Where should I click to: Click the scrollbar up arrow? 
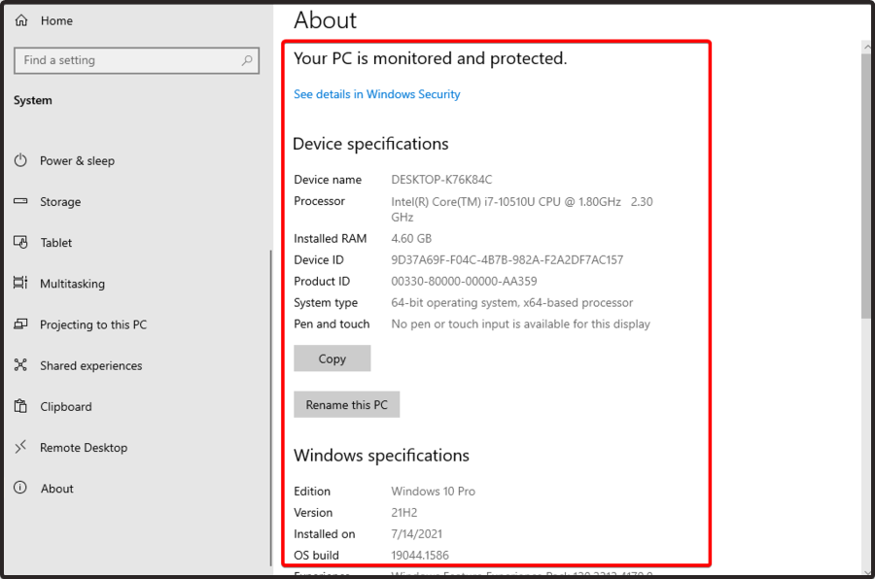866,47
